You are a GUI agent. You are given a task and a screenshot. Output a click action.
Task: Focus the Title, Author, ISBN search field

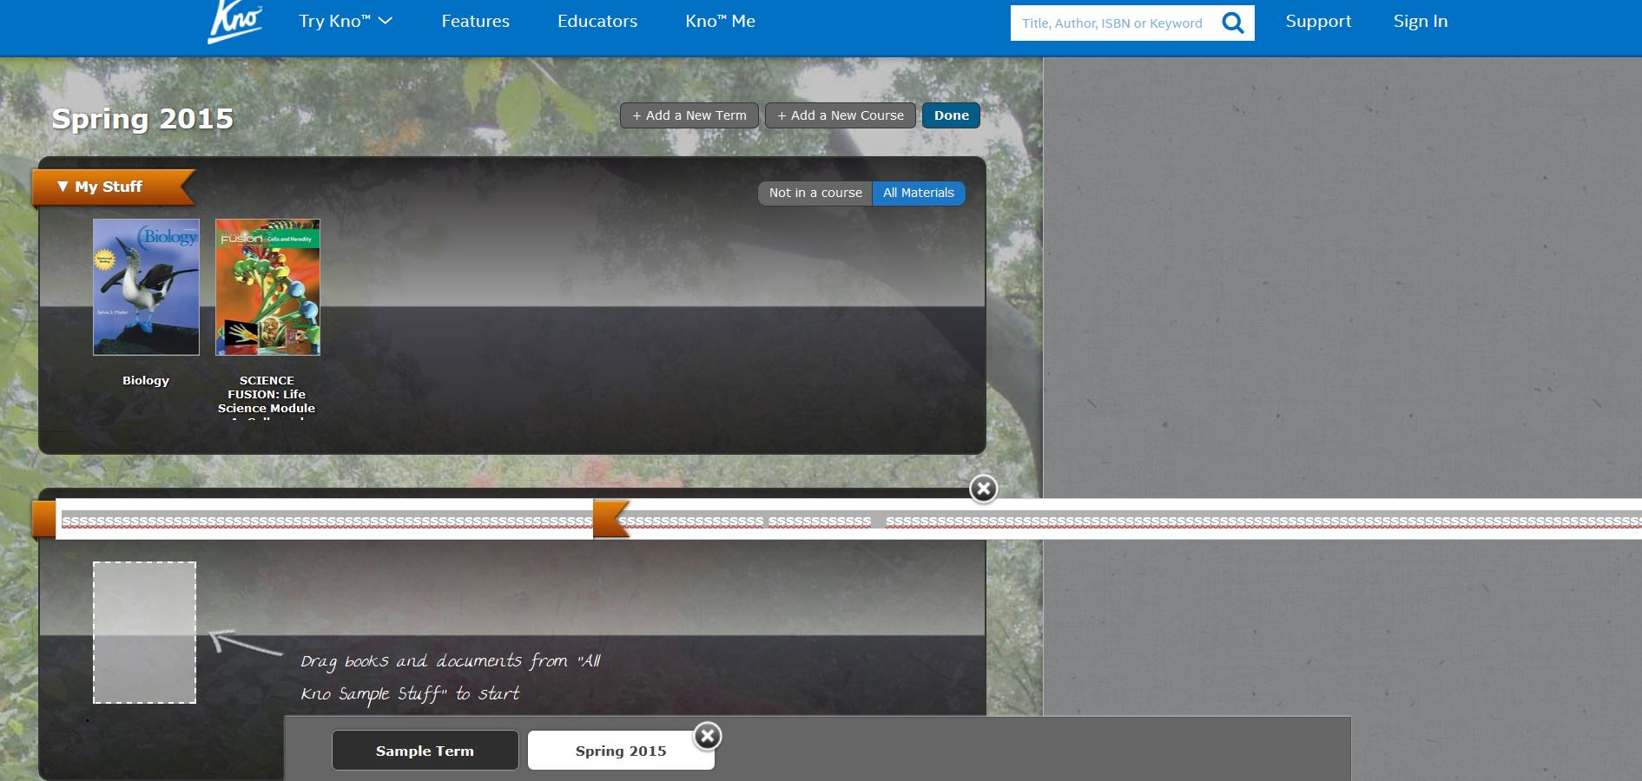click(x=1113, y=23)
